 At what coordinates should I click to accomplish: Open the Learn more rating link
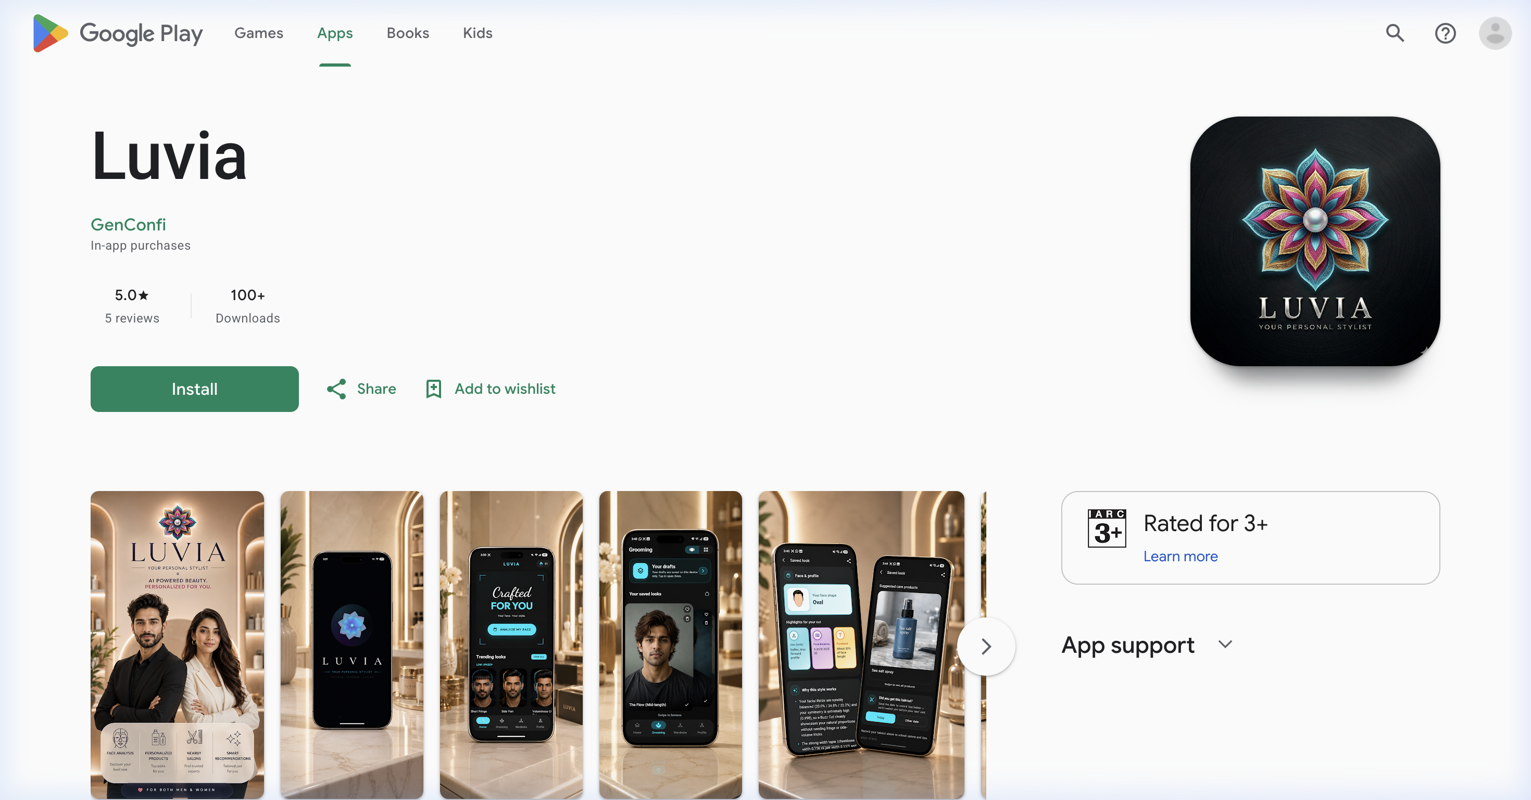tap(1181, 557)
